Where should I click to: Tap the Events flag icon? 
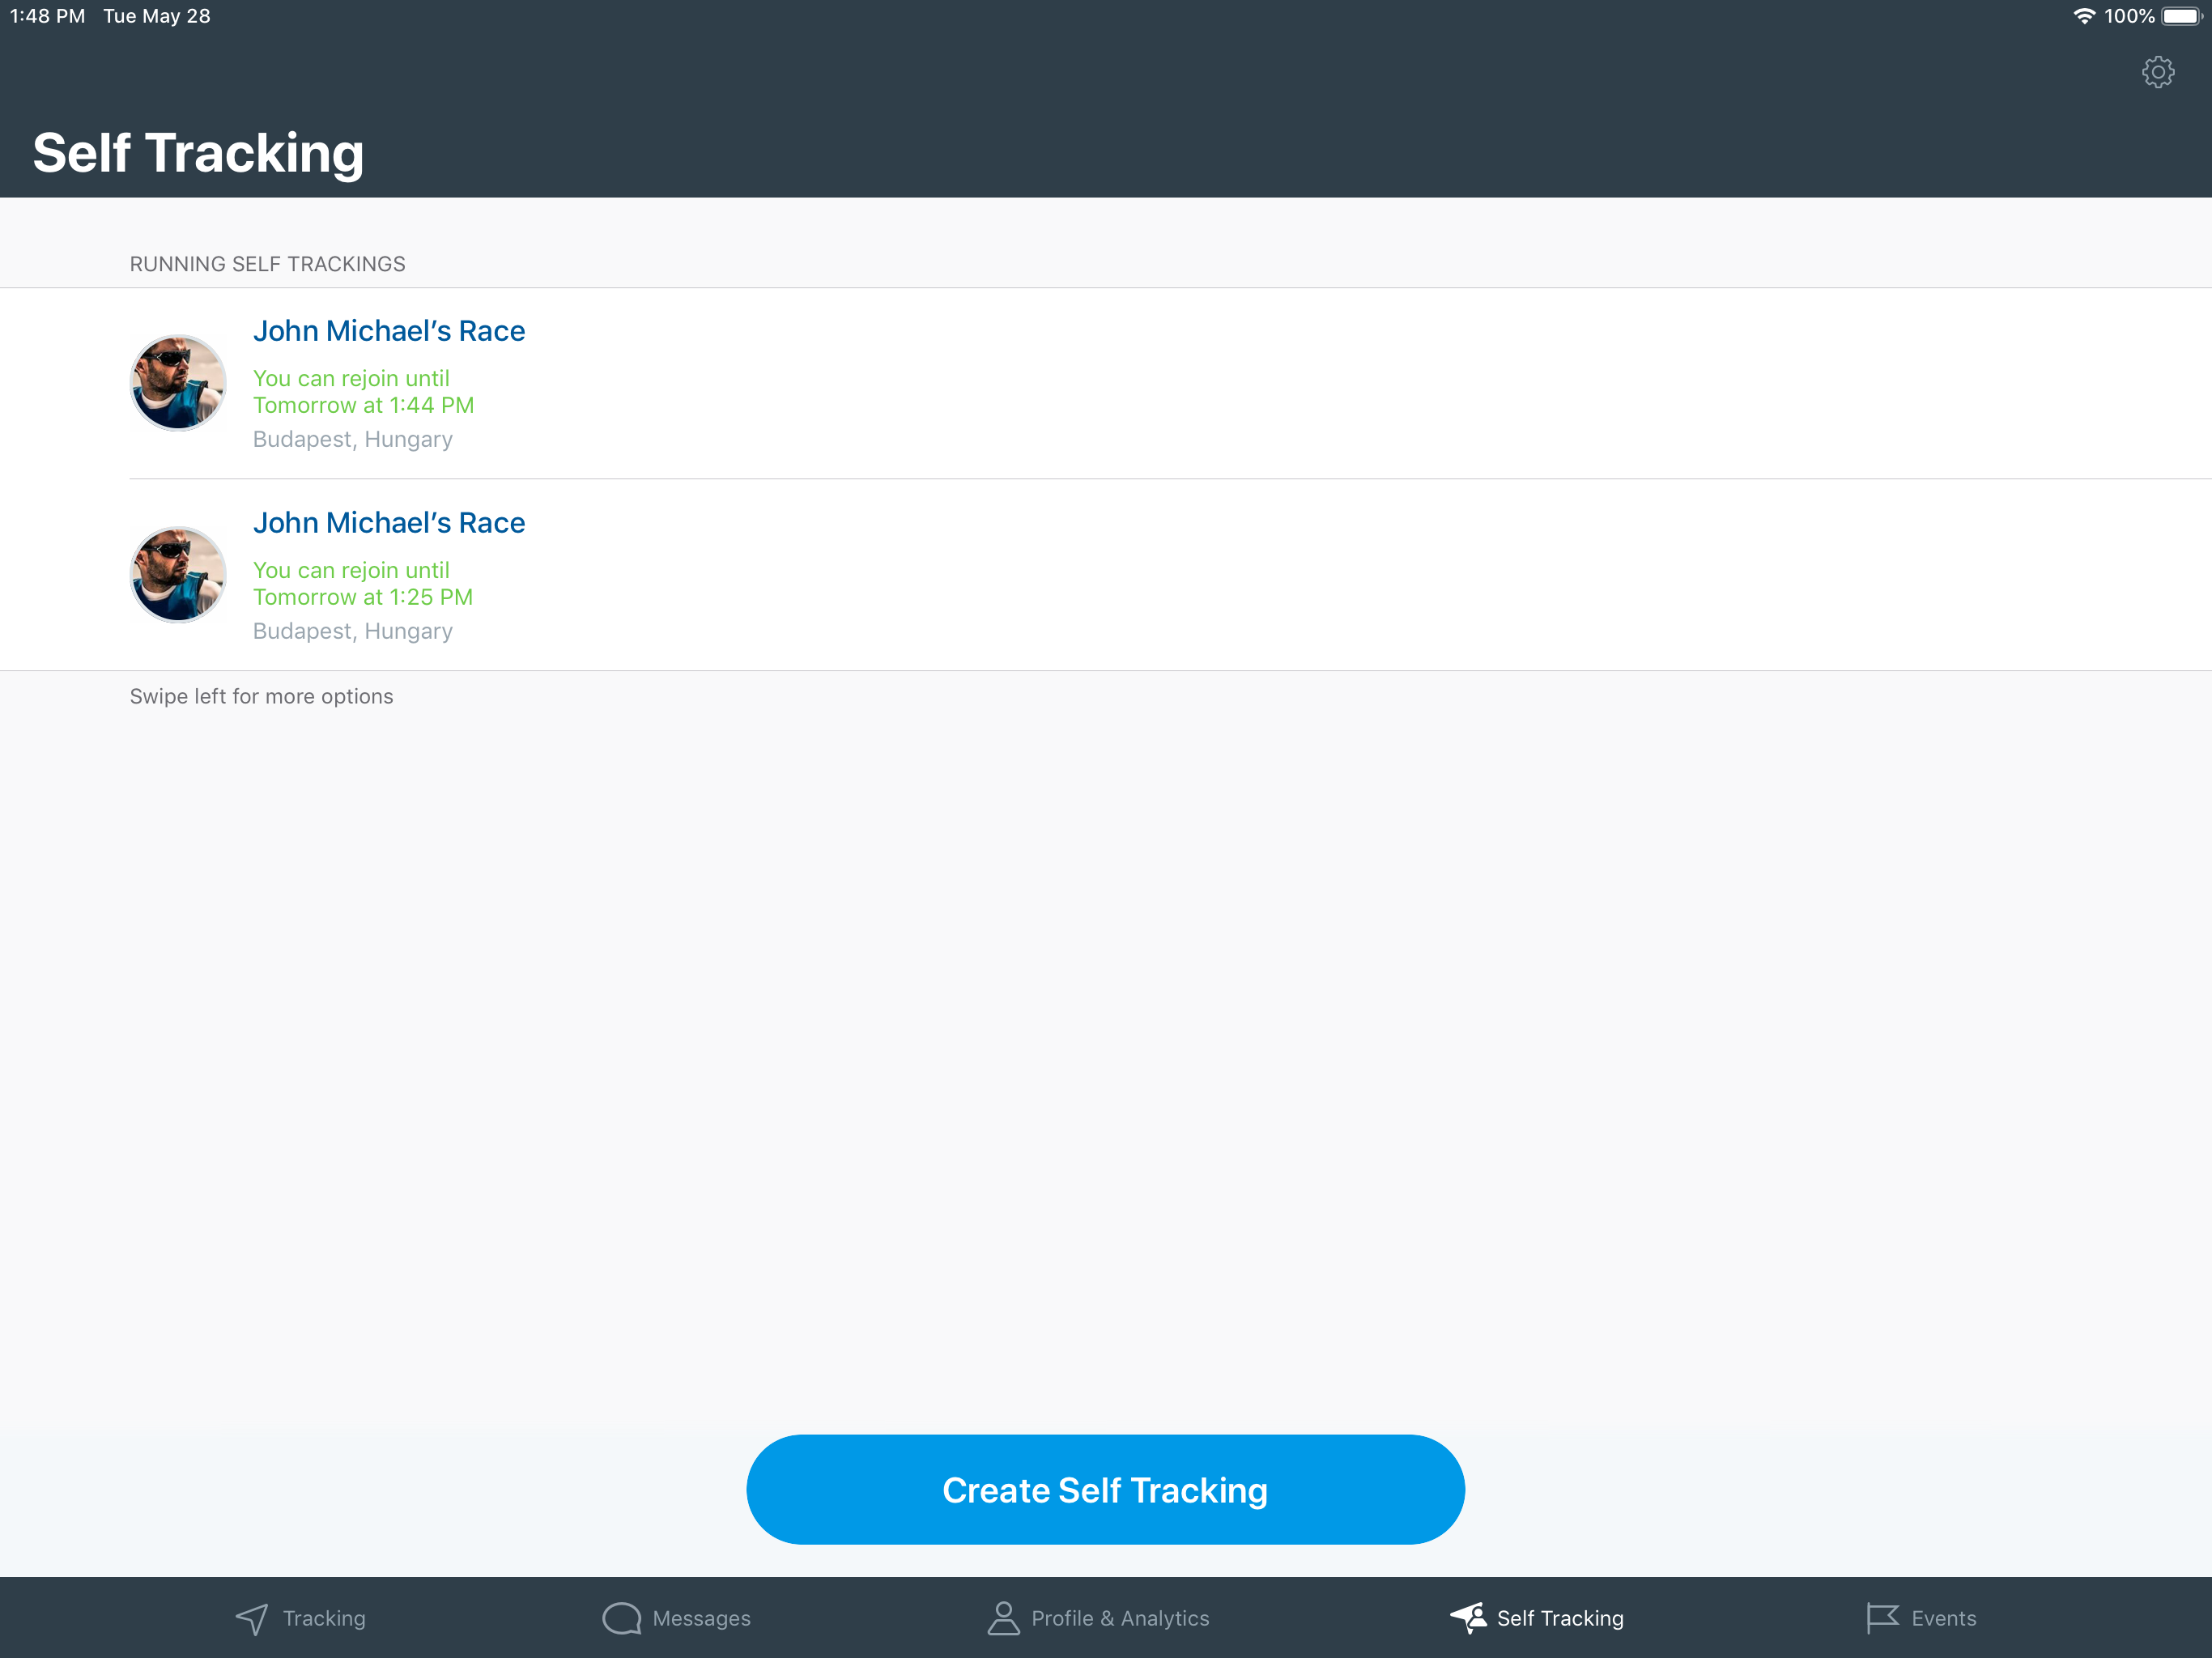[x=1881, y=1618]
